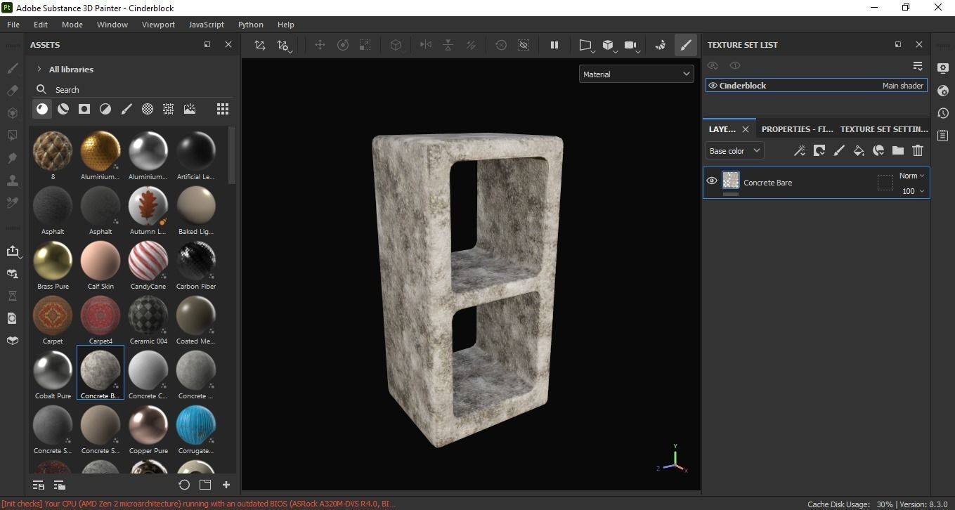Filter assets by Smart masks icon

click(x=84, y=109)
